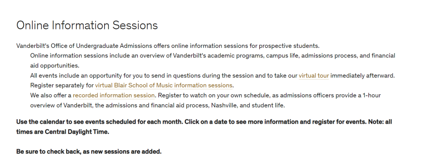Click the bold "times are Central Daylight Time." line
423x158 pixels.
pos(63,132)
